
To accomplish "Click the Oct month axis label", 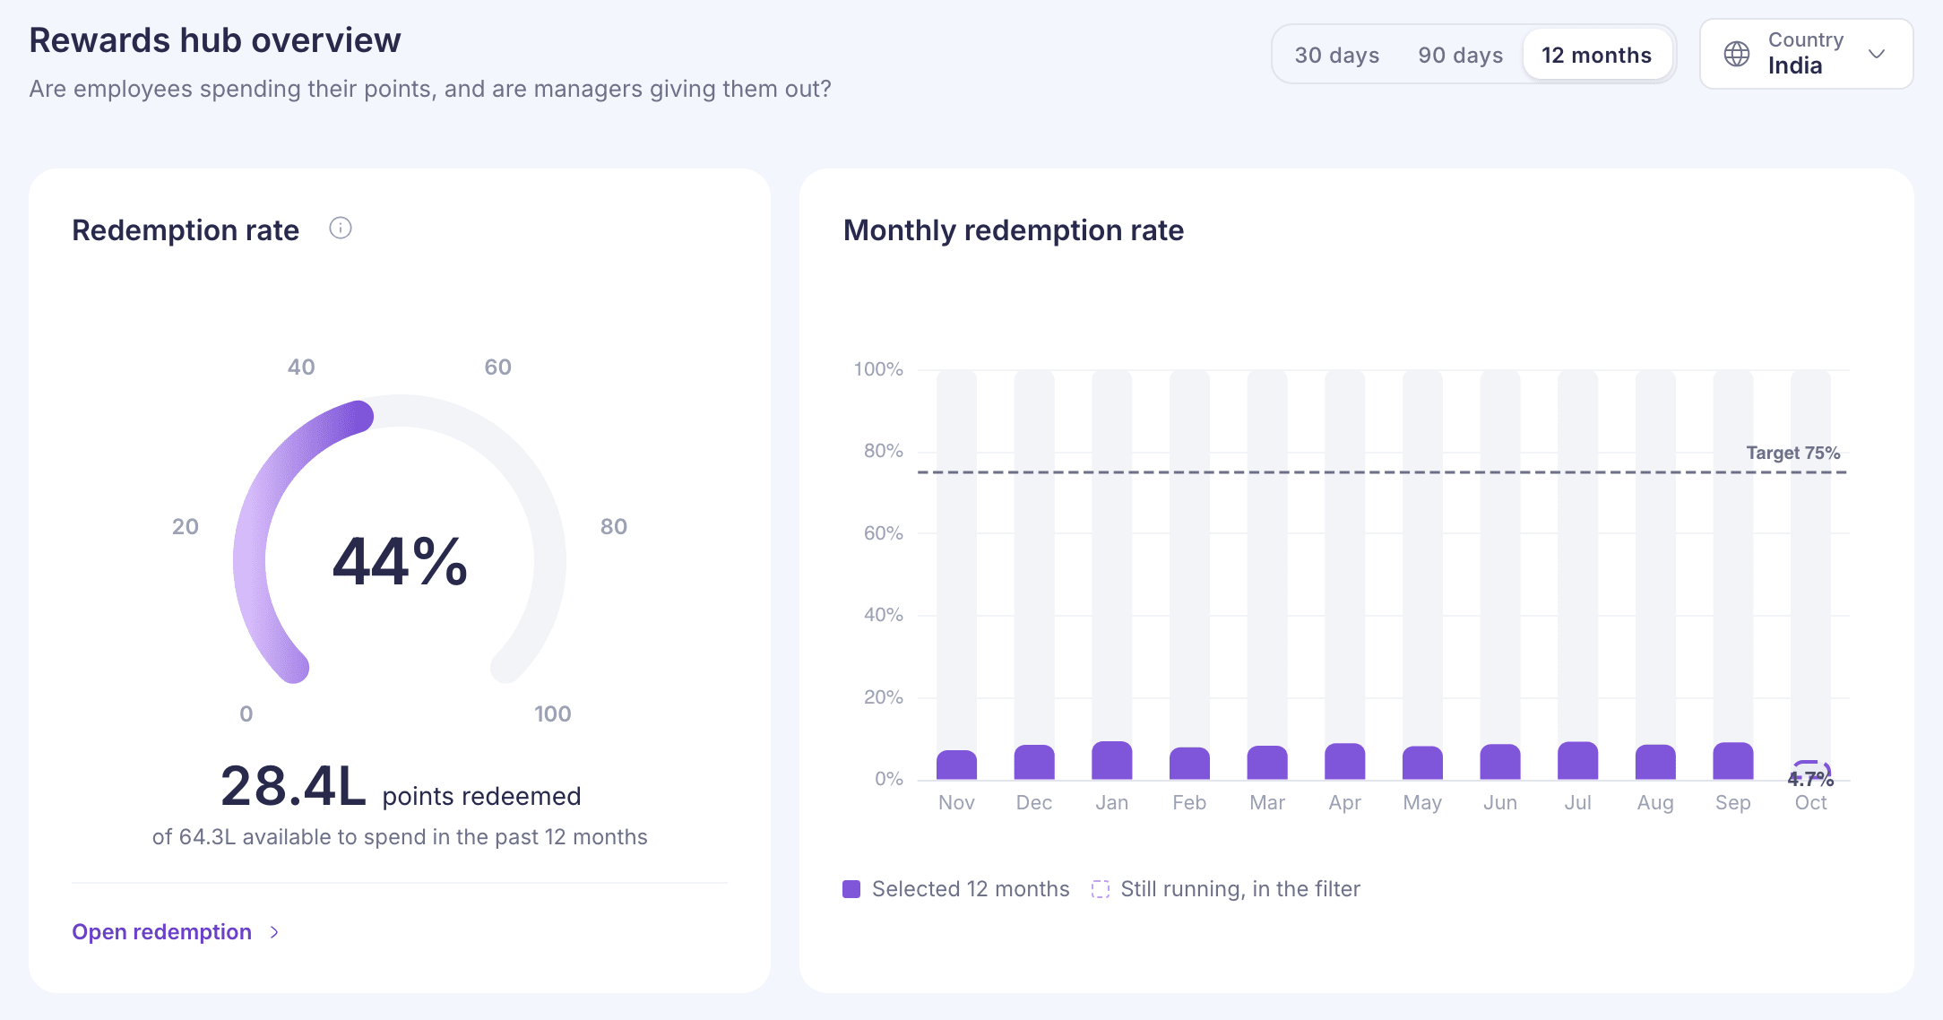I will 1810,803.
